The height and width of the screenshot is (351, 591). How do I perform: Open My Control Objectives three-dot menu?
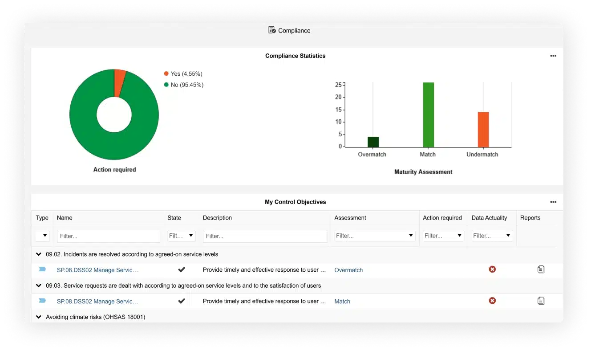pyautogui.click(x=553, y=202)
